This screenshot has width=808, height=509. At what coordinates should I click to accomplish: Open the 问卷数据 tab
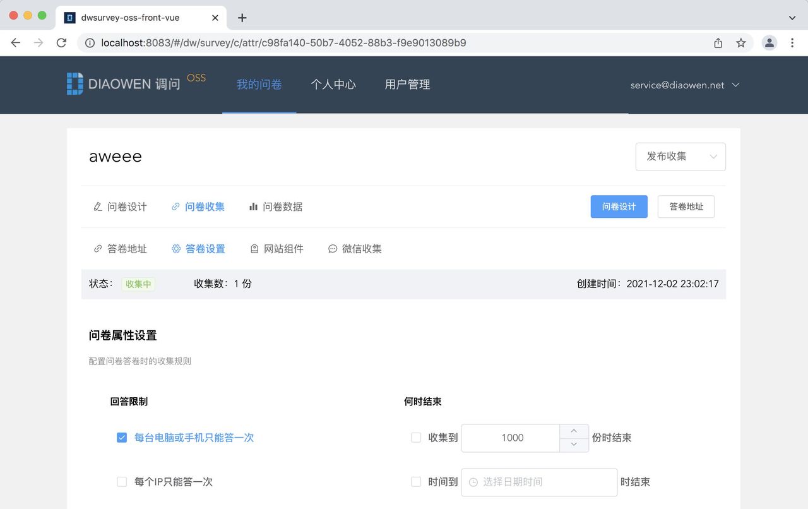coord(283,206)
